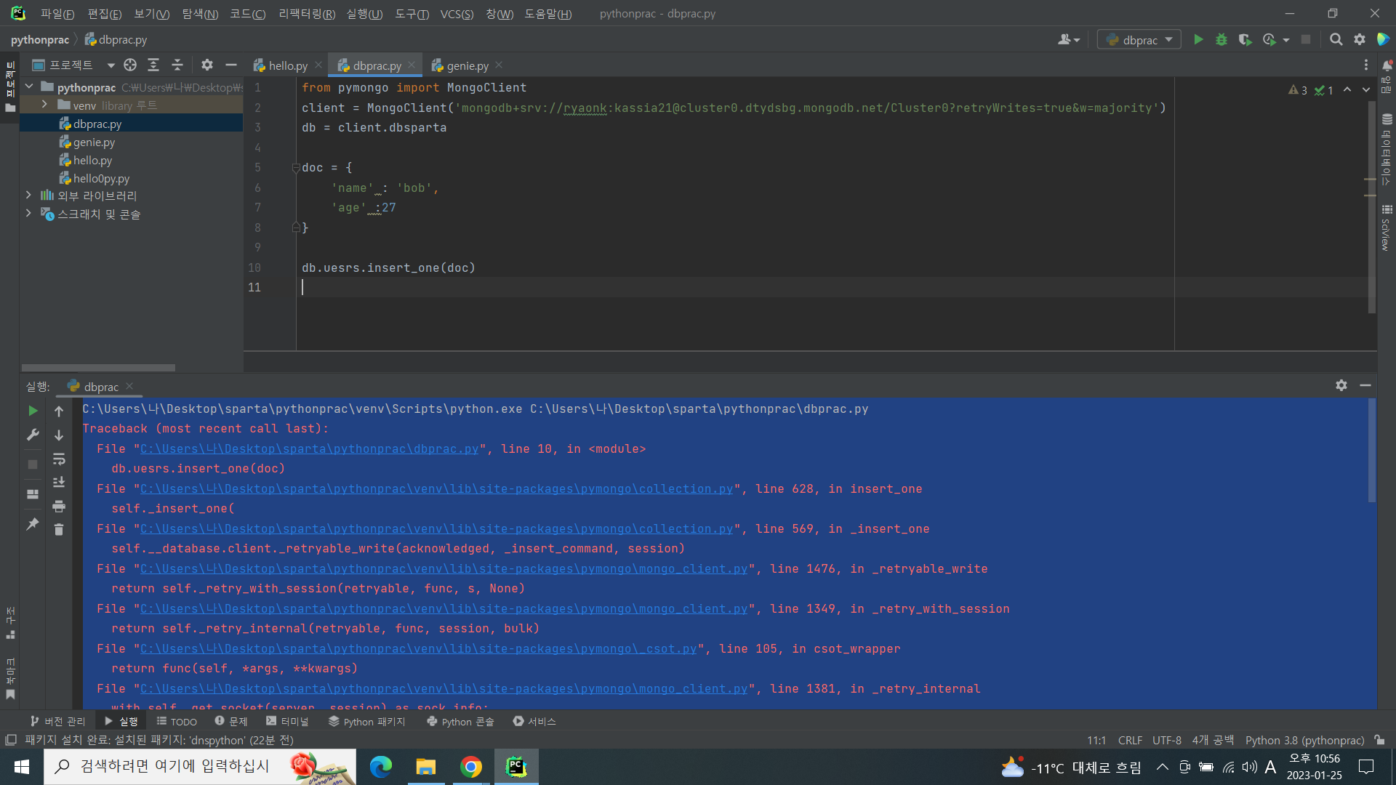Viewport: 1396px width, 785px height.
Task: Switch to hello.py editor tab
Action: [x=288, y=65]
